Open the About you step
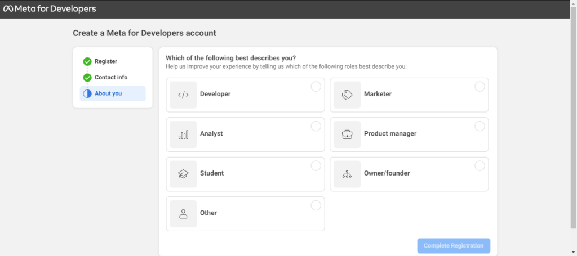Image resolution: width=577 pixels, height=256 pixels. point(108,93)
